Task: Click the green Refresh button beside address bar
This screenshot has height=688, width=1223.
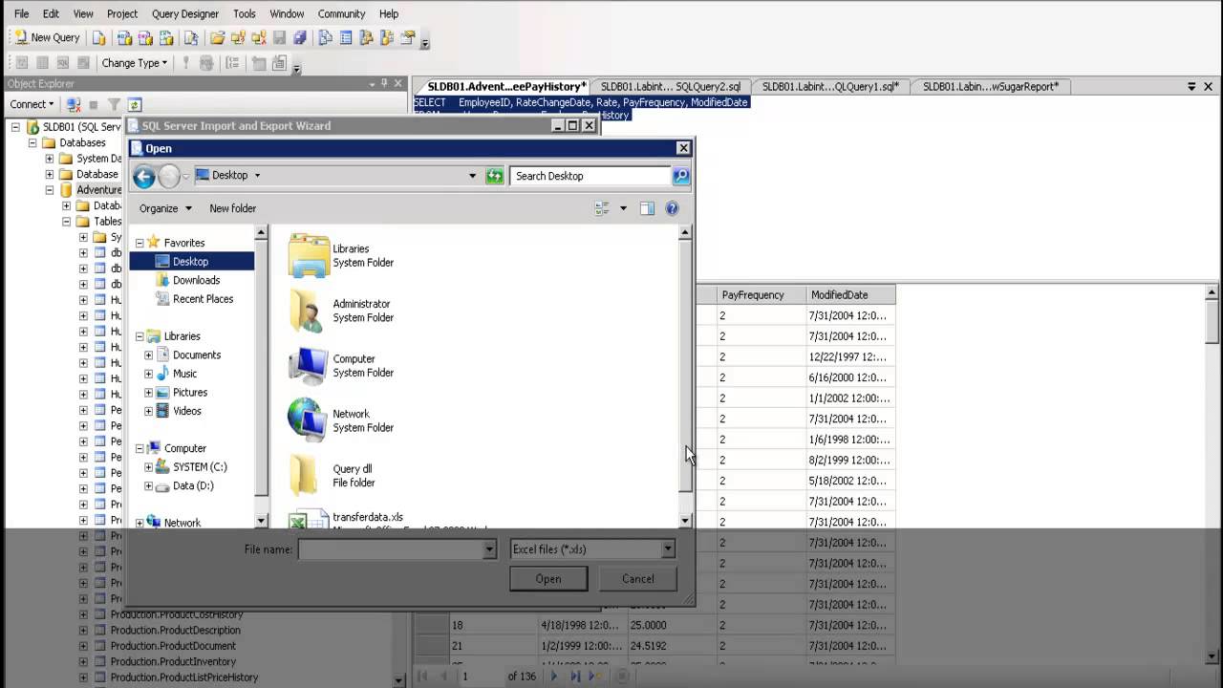Action: coord(494,176)
